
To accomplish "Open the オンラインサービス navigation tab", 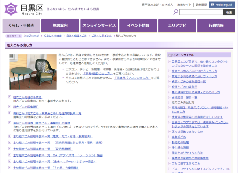I will (98, 26).
